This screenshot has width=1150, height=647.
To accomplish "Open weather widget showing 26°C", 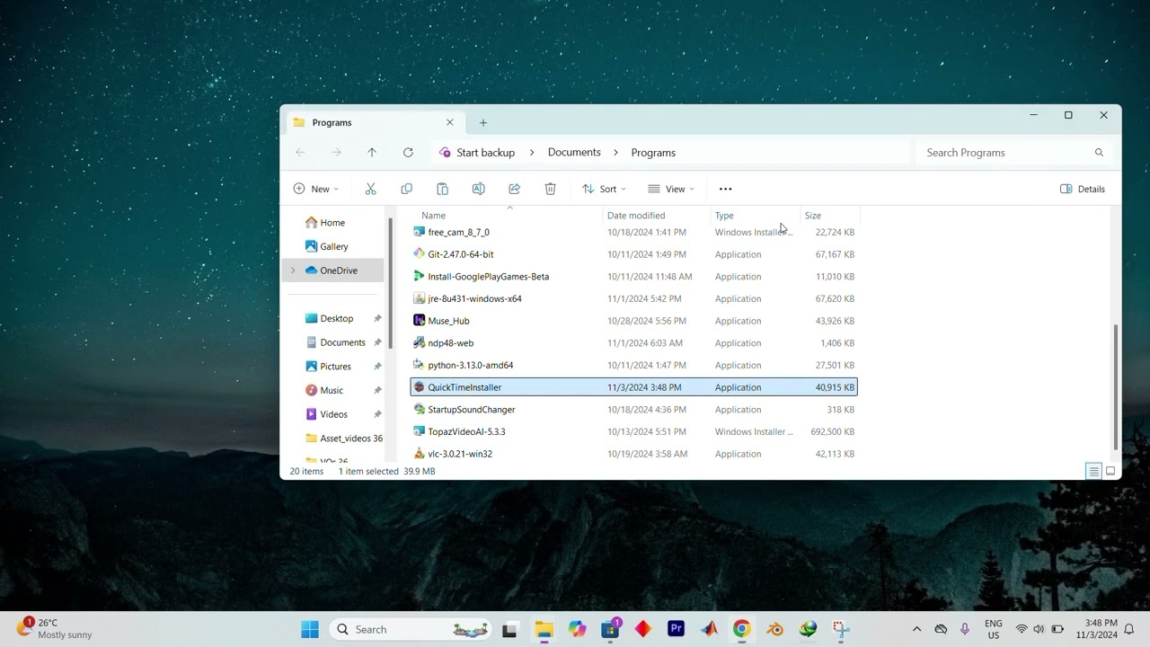I will point(56,628).
